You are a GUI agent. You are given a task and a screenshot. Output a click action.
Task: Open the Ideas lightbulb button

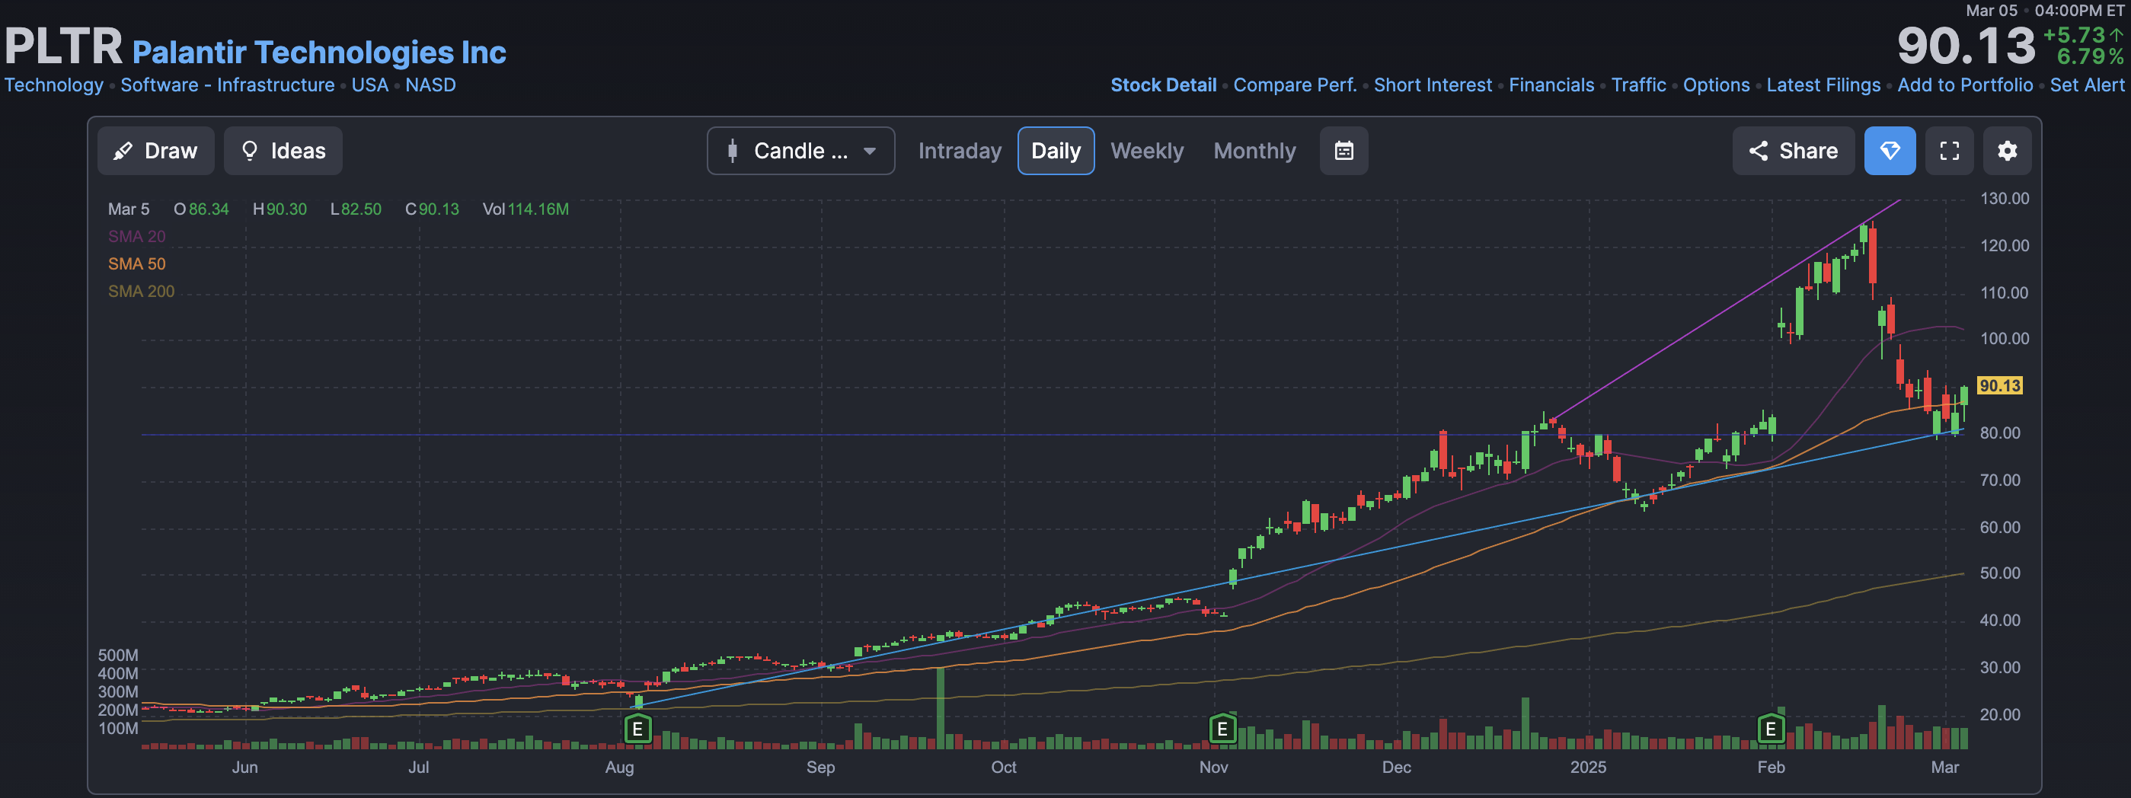click(x=283, y=151)
